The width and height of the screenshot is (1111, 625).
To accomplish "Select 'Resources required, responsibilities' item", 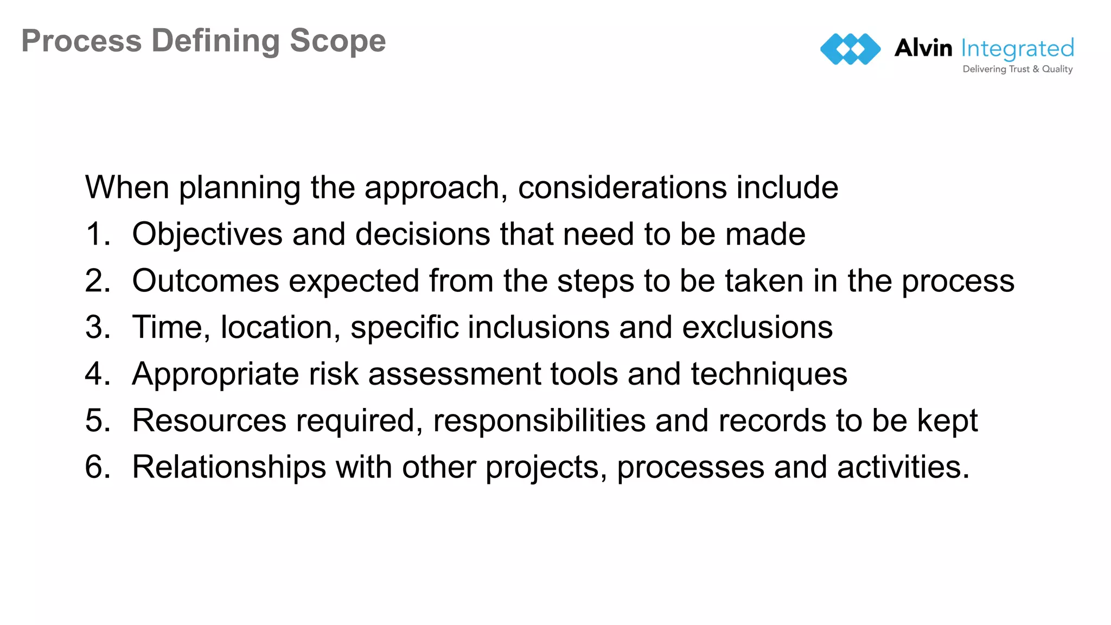I will click(555, 421).
